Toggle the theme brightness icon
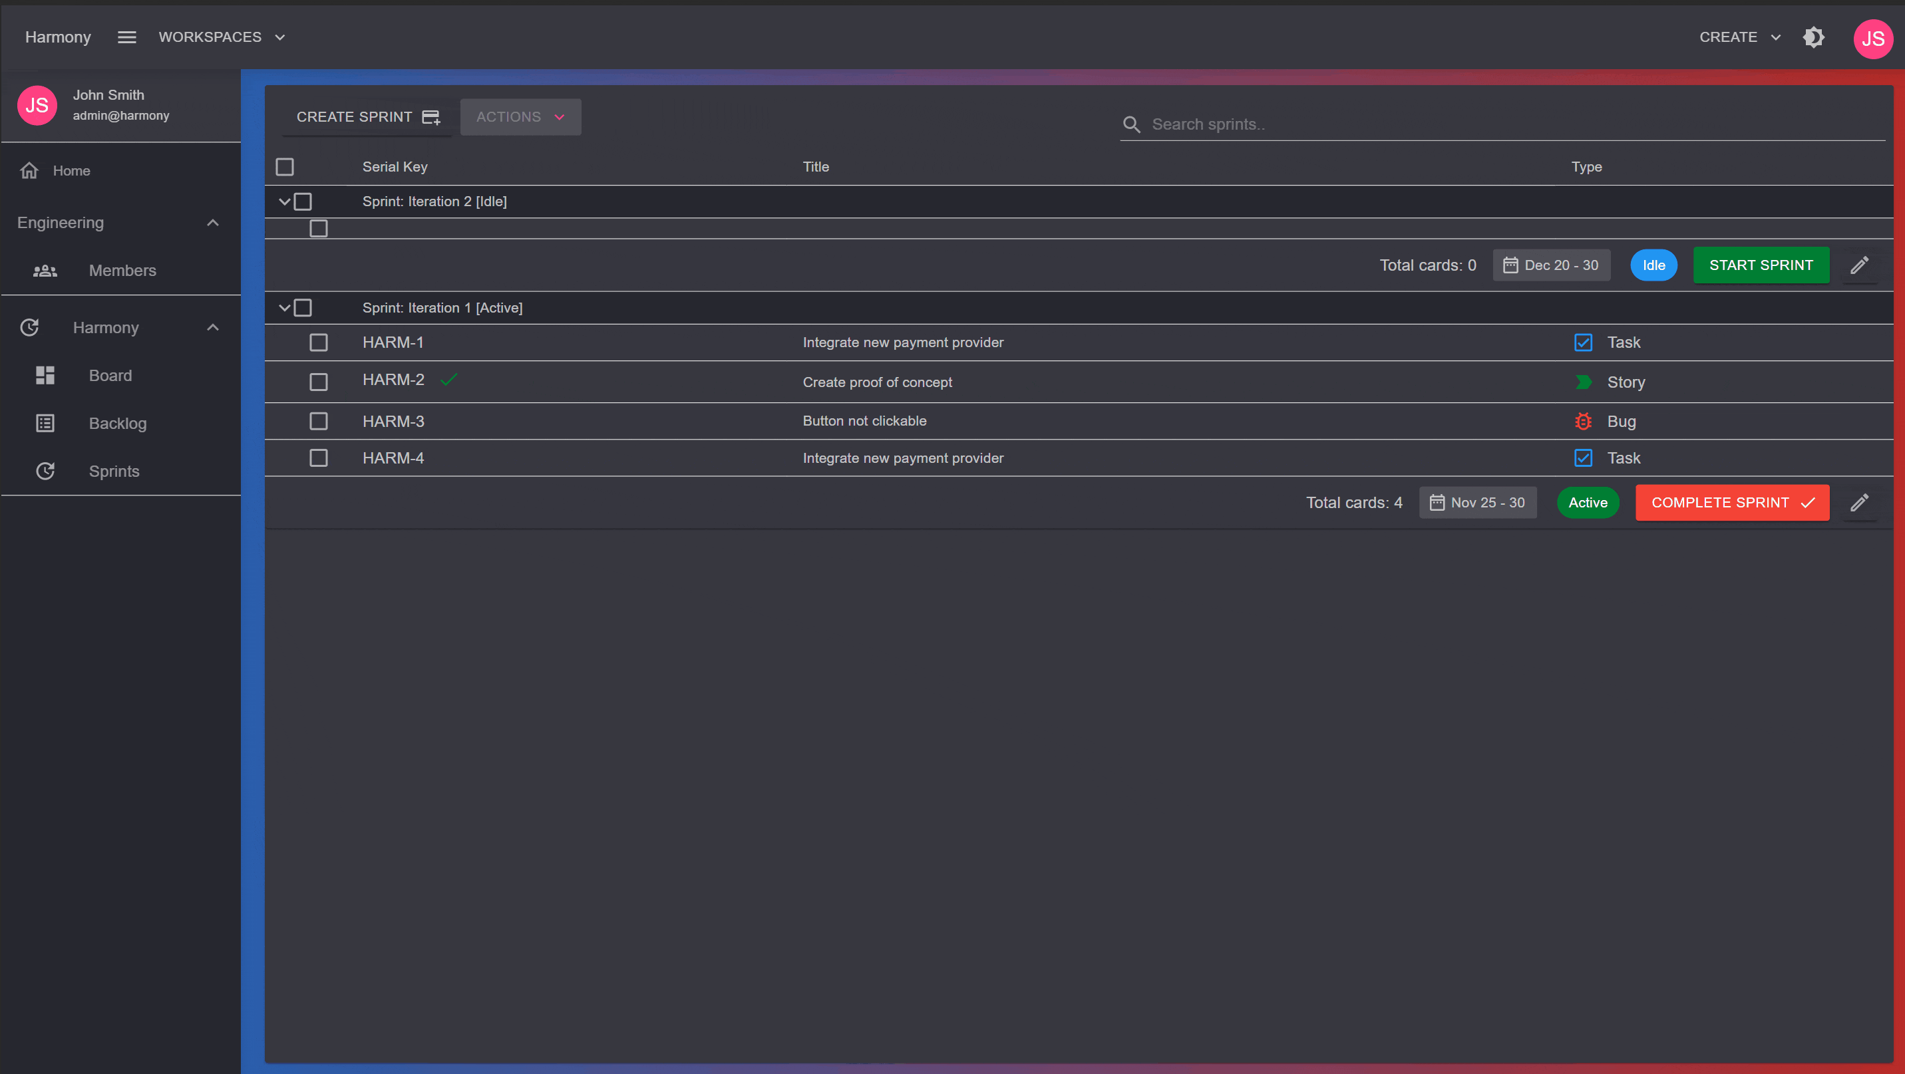This screenshot has height=1074, width=1905. coord(1813,37)
